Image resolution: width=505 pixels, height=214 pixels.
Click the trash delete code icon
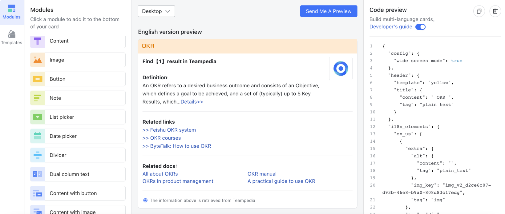495,11
